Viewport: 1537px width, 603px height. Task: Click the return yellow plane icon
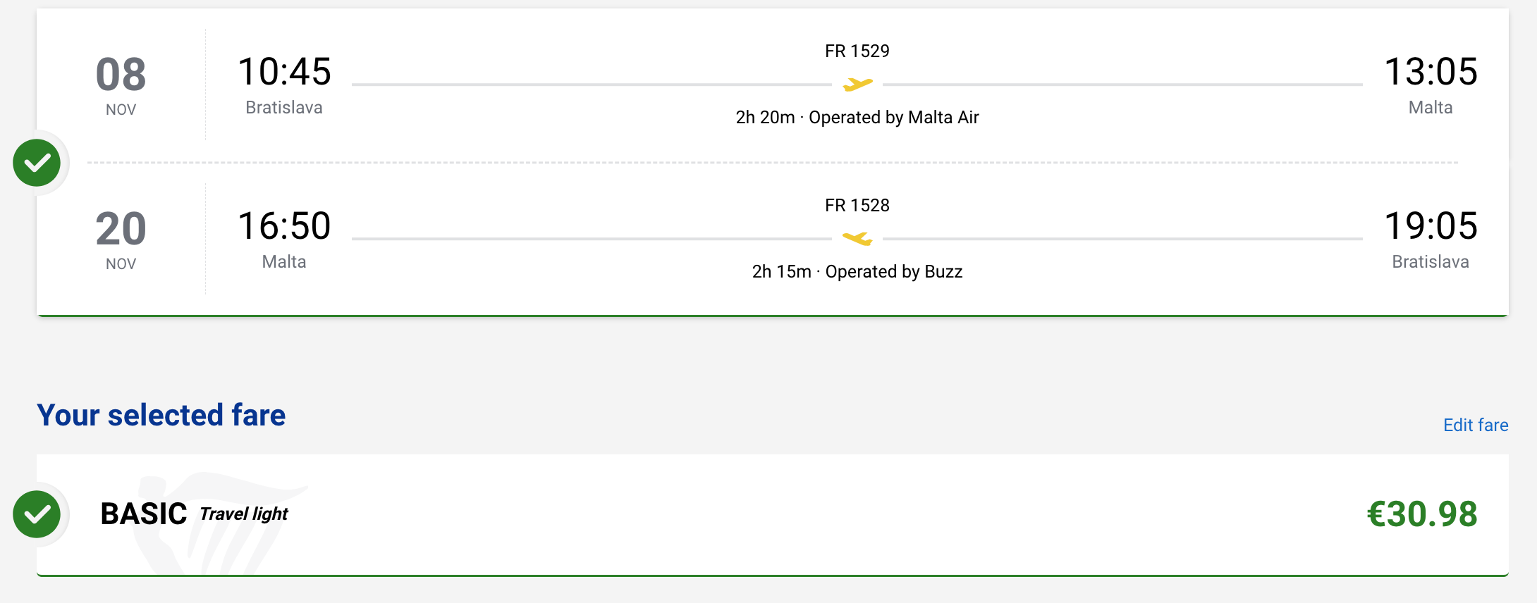[x=857, y=239]
